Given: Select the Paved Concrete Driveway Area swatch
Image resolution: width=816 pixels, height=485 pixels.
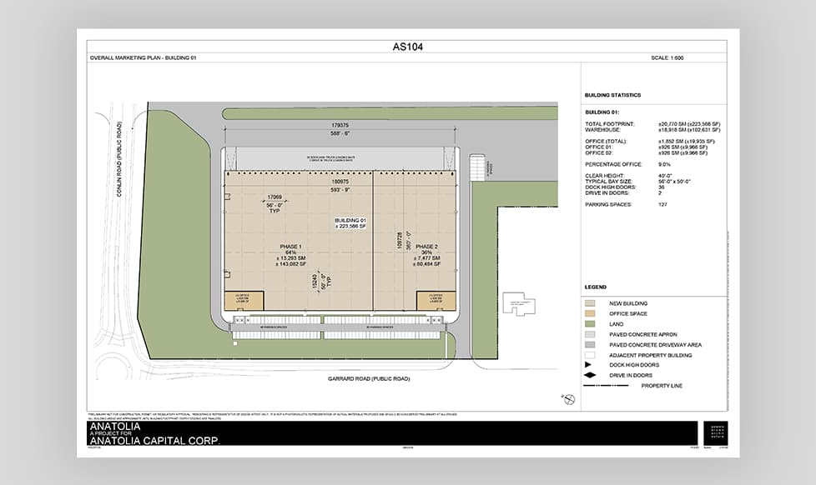Looking at the screenshot, I should (x=592, y=344).
